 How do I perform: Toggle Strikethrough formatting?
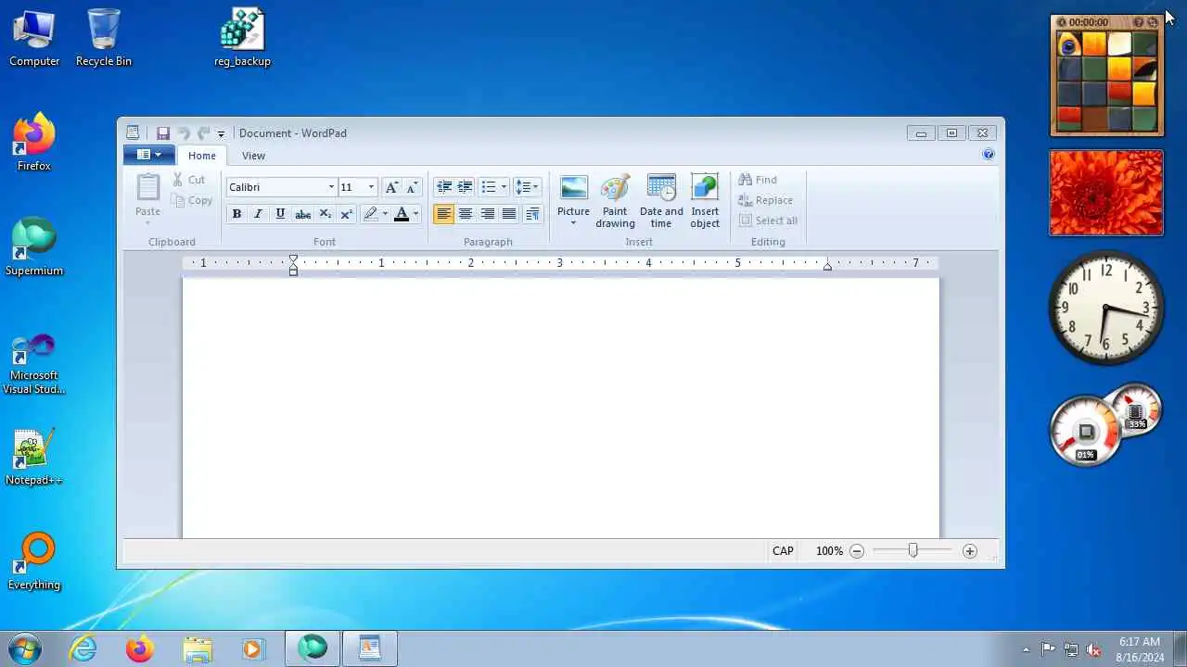[302, 214]
